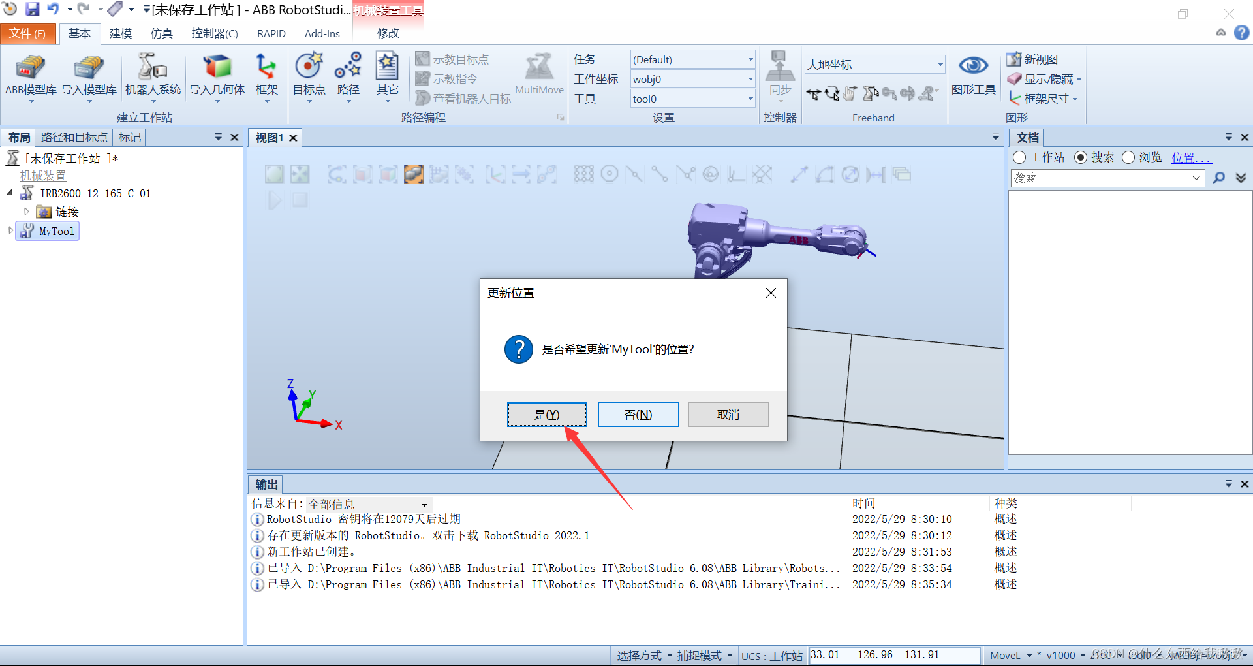
Task: Click the 位置... link
Action: point(1192,157)
